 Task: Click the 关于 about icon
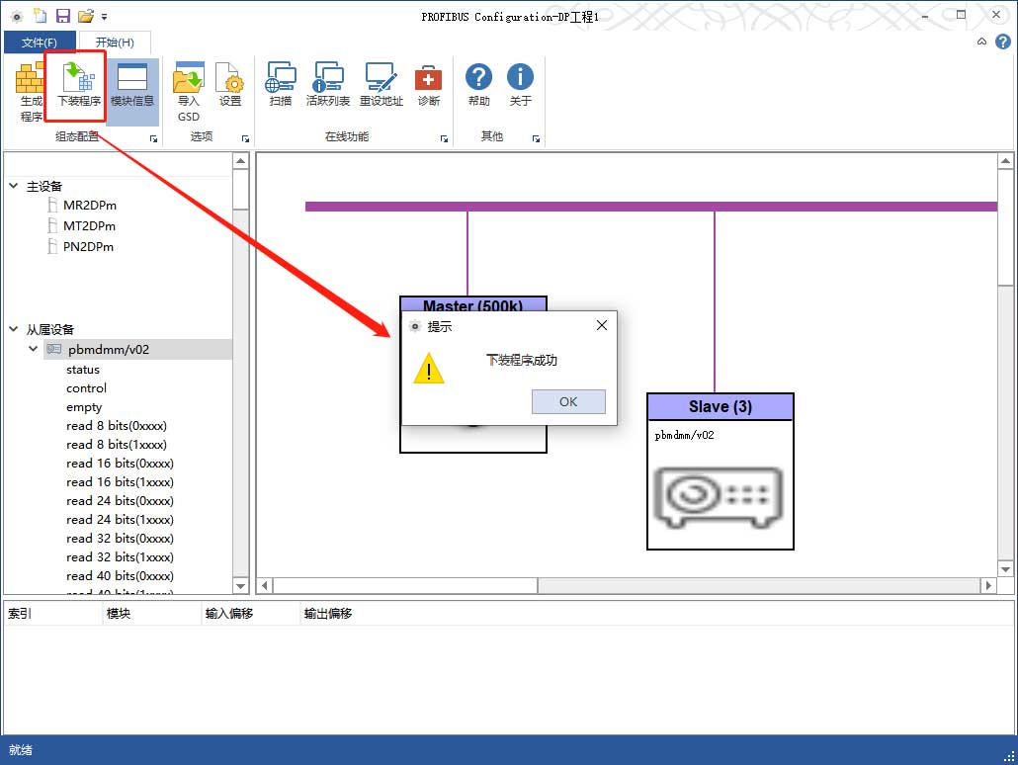click(x=520, y=87)
